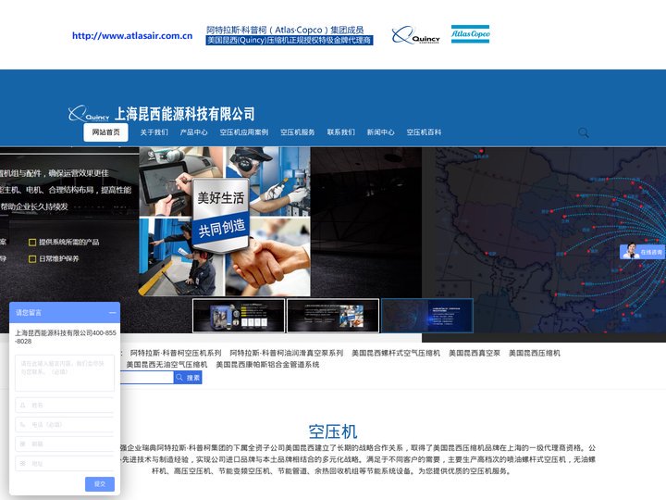
Task: Click the 地址 address field
Action: click(65, 464)
